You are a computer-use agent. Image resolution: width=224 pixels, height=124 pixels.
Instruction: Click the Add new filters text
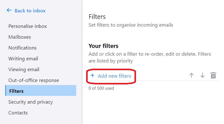[x=114, y=76]
